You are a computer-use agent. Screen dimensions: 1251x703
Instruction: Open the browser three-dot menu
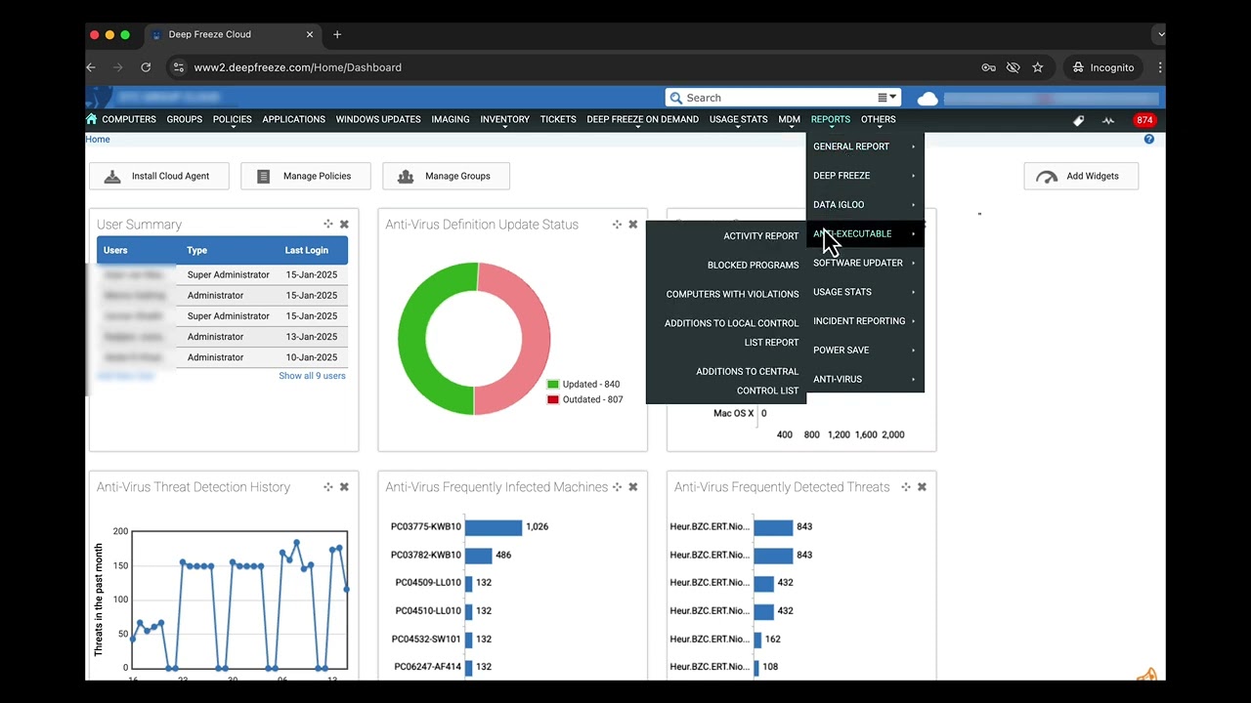click(1159, 67)
